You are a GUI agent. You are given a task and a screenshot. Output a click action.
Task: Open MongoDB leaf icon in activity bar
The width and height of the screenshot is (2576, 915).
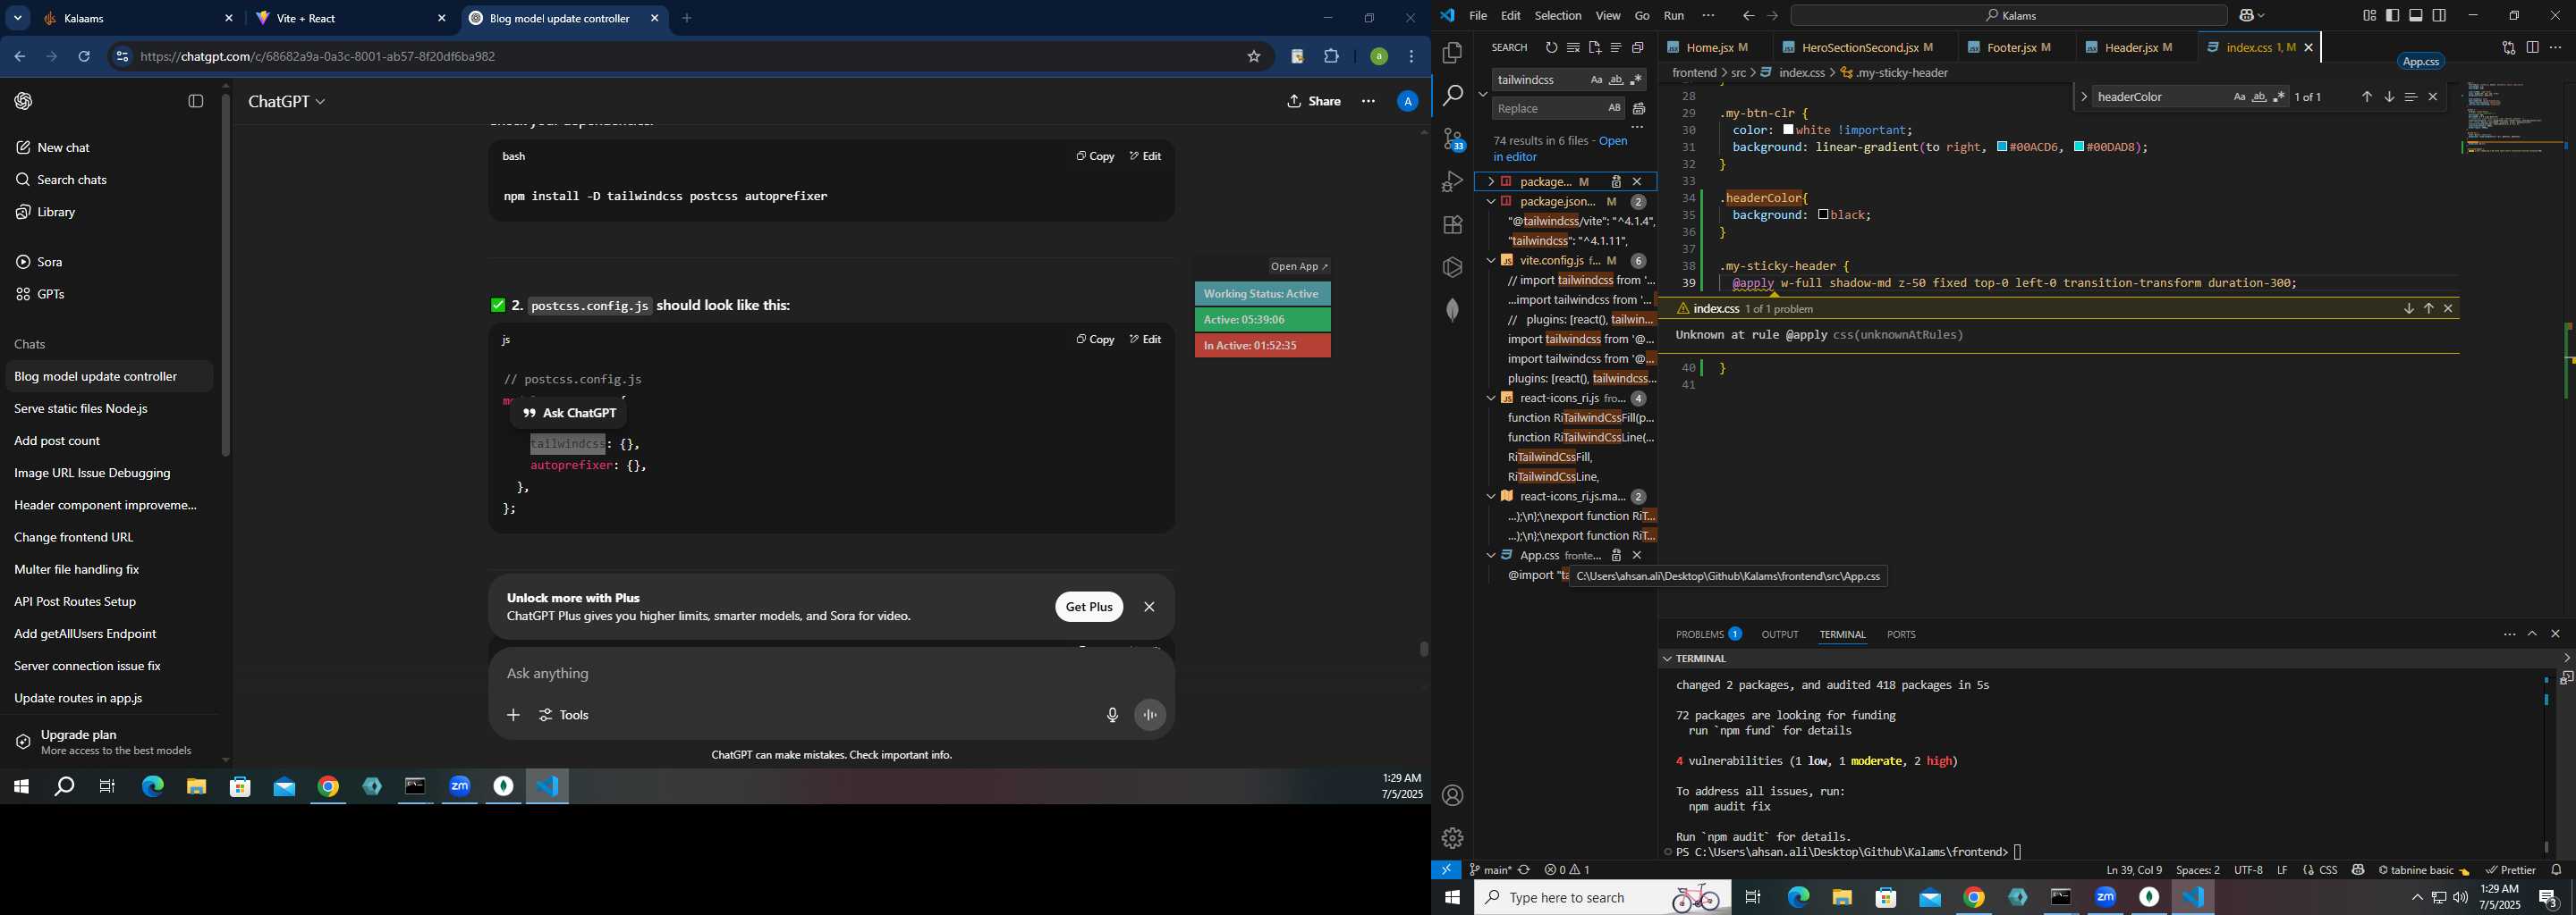(x=1452, y=310)
